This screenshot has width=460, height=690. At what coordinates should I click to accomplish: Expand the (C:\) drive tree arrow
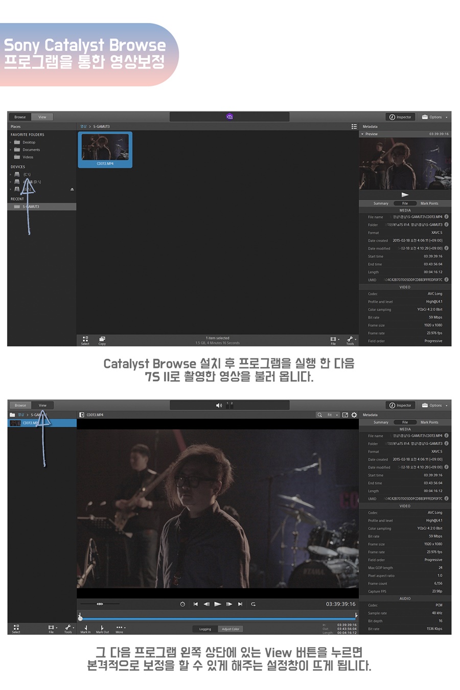click(10, 174)
